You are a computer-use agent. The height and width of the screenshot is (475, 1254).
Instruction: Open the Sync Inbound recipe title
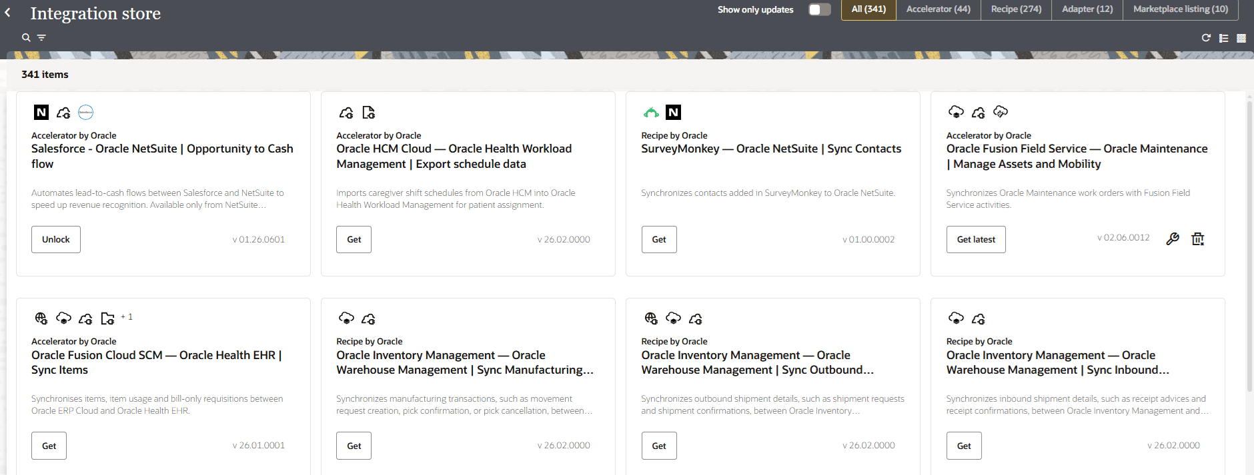click(1058, 362)
